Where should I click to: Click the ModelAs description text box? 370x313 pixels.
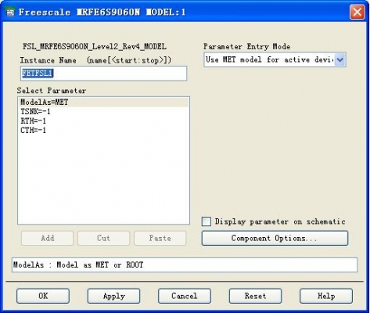[x=185, y=265]
